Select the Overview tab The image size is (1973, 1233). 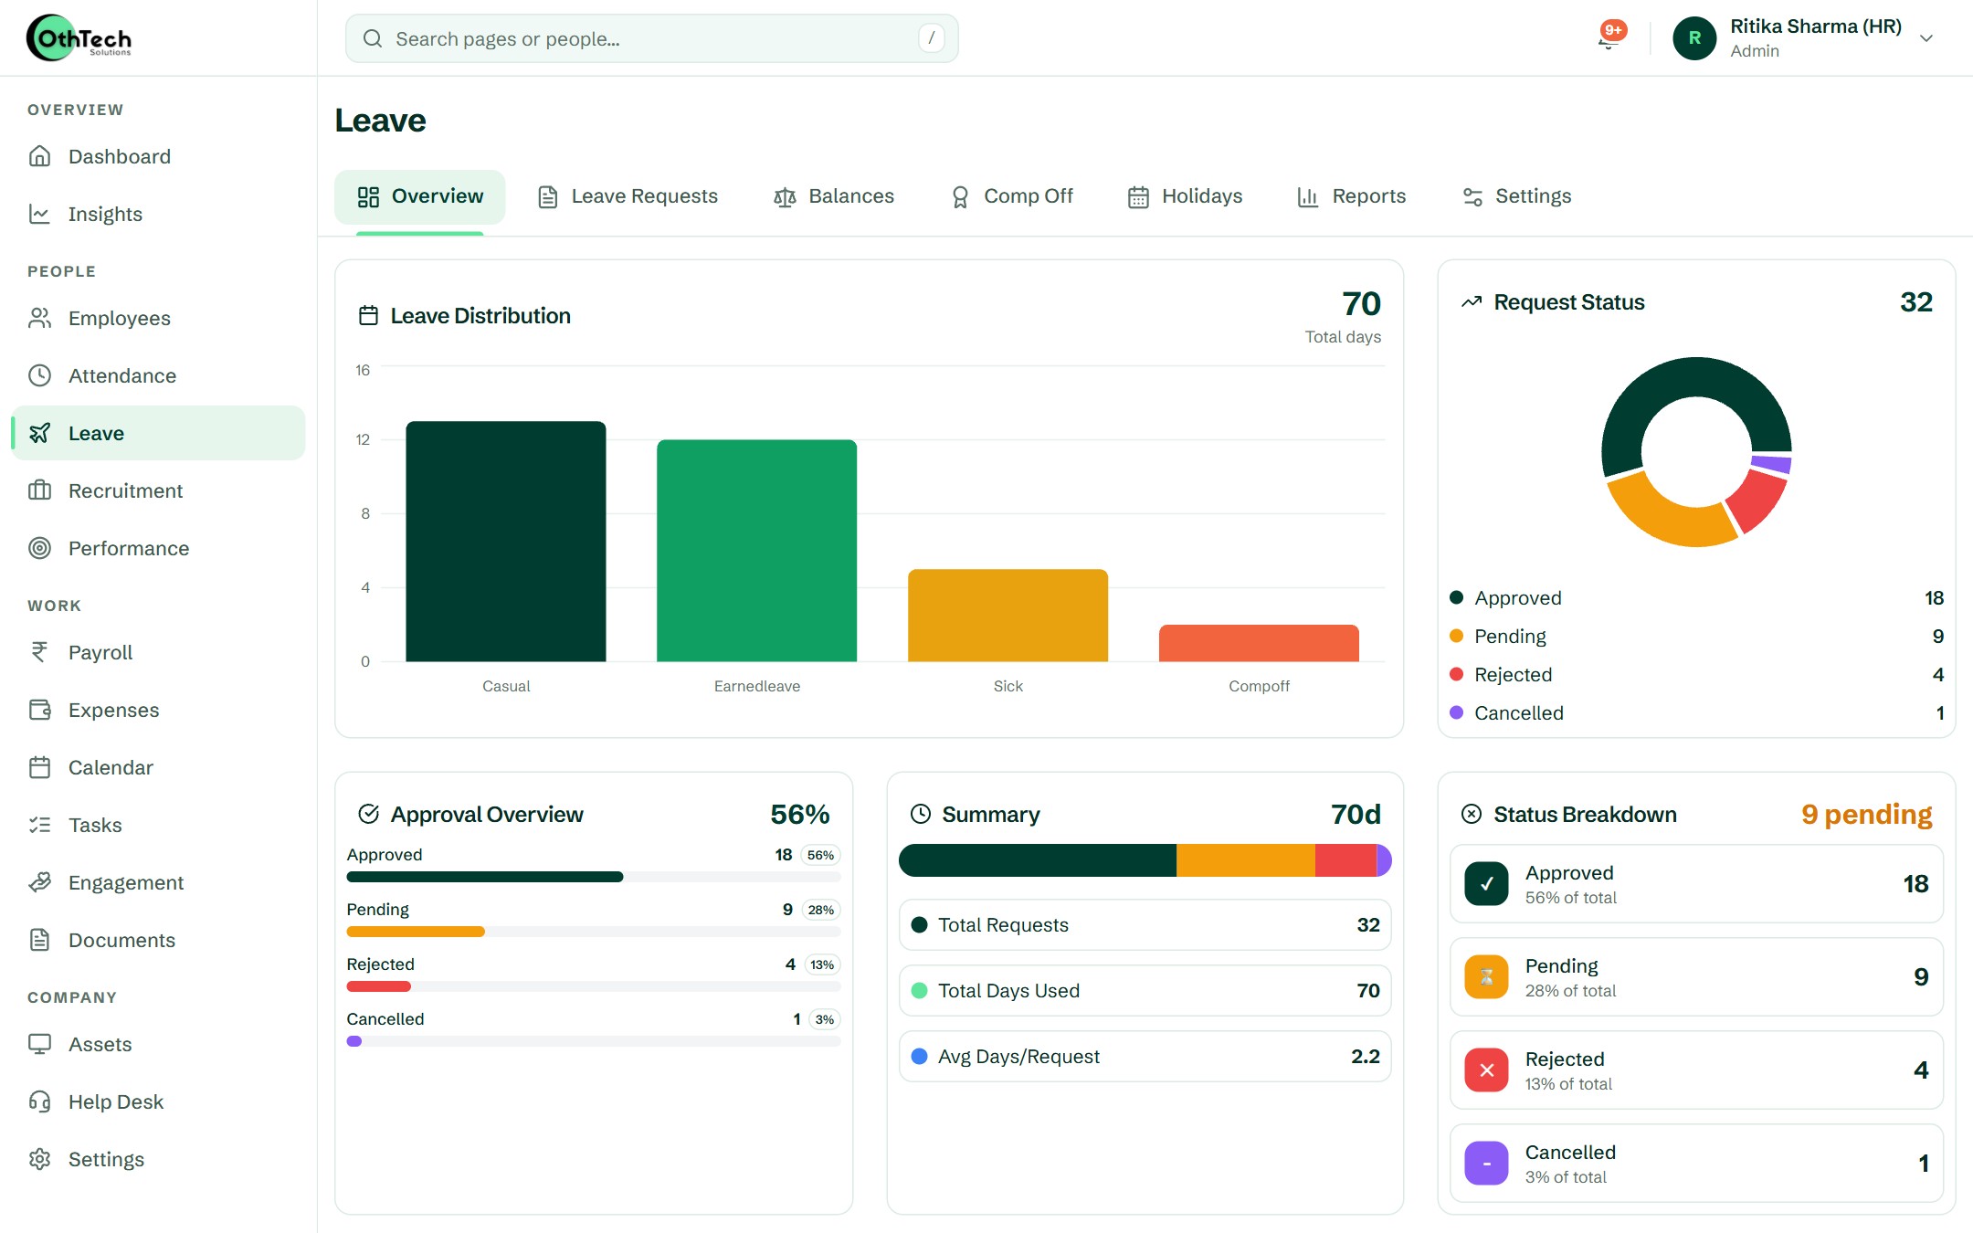click(x=420, y=196)
